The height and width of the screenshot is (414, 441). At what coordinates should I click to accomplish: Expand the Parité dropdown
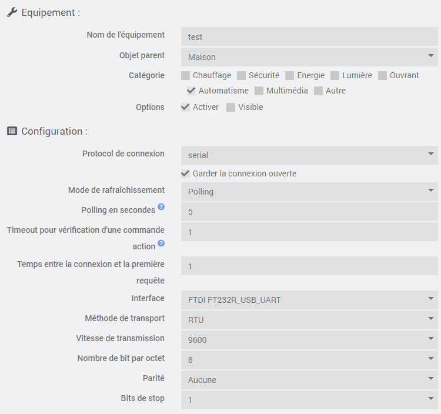[309, 380]
